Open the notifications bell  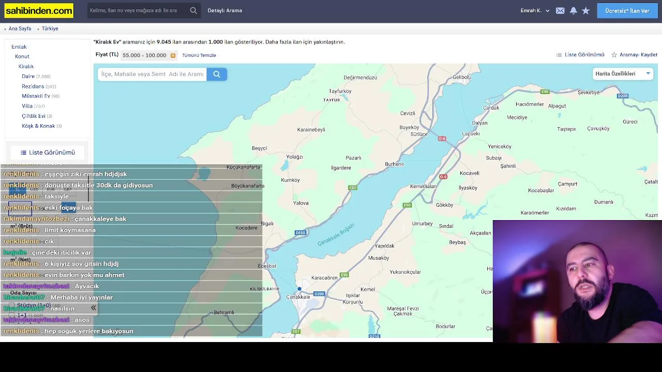(573, 10)
